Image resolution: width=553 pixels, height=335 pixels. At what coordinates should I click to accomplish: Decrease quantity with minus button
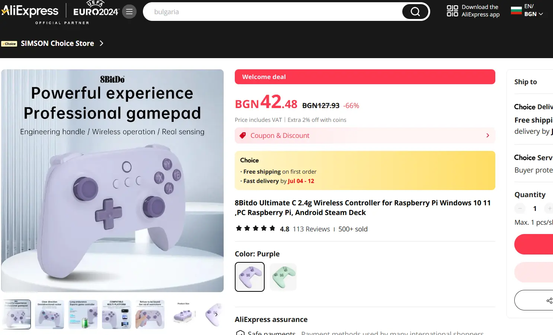[x=520, y=209]
